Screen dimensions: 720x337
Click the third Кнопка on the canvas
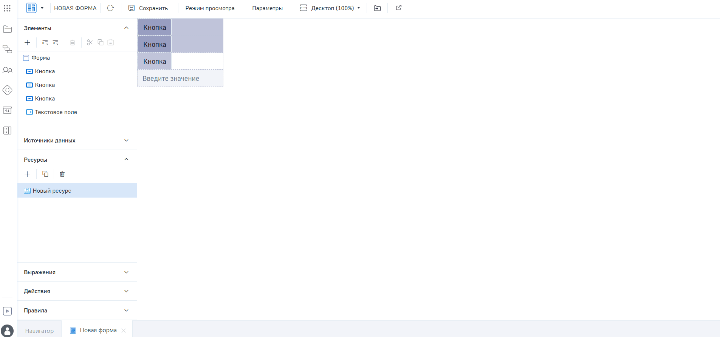(x=155, y=61)
